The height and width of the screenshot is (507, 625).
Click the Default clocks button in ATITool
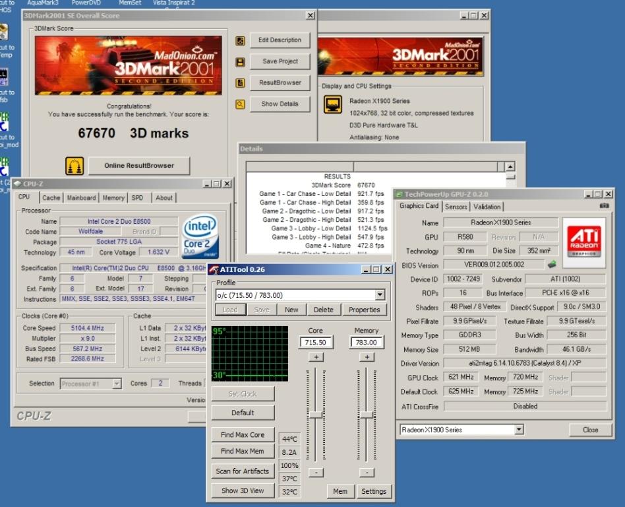pyautogui.click(x=243, y=413)
